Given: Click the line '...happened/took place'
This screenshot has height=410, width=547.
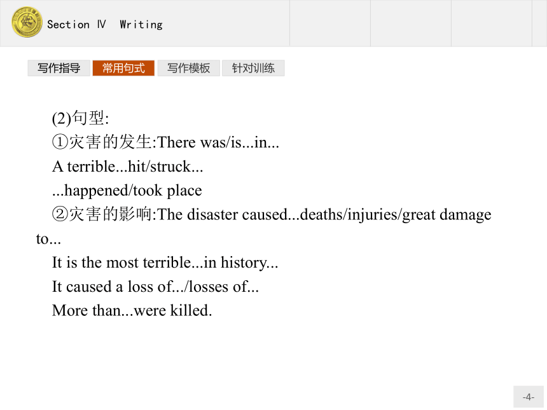Looking at the screenshot, I should tap(127, 191).
